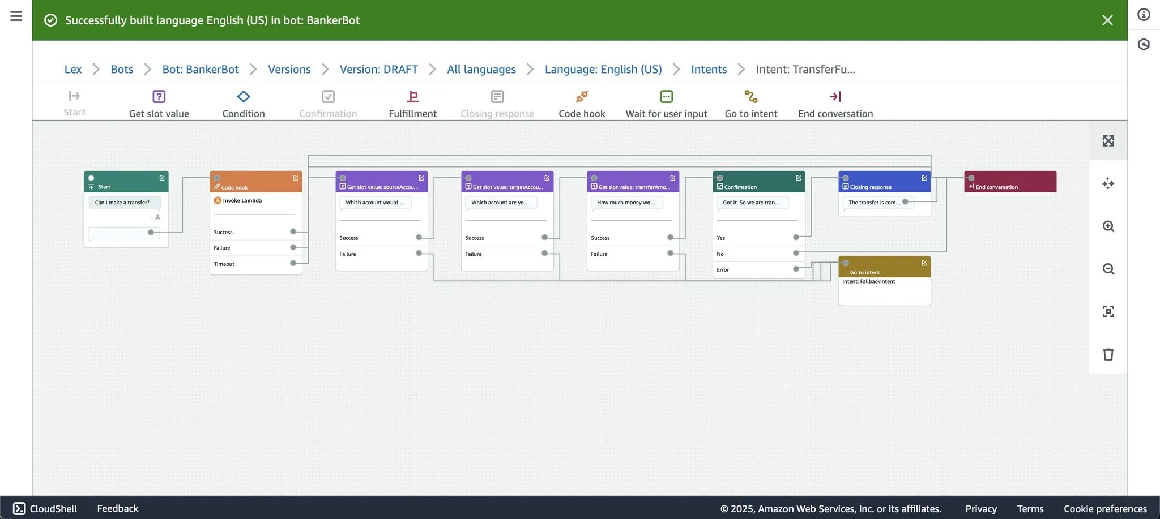Open the Privacy footer link
Viewport: 1160px width, 519px height.
(981, 508)
